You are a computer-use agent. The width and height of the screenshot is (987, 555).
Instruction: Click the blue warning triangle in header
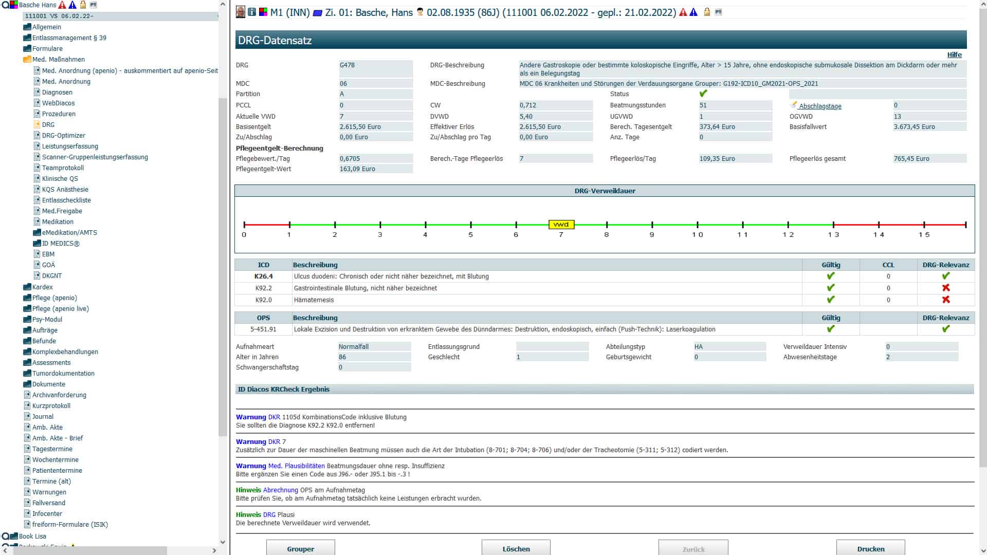(x=693, y=12)
